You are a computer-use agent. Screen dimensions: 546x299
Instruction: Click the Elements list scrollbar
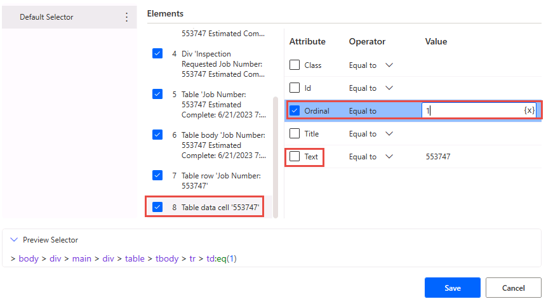[276, 157]
